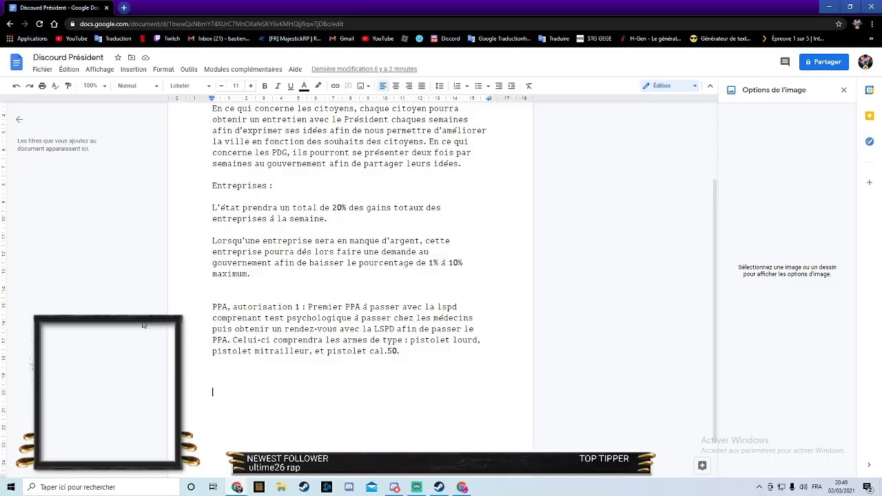Undo the last edit
The image size is (882, 496).
click(x=16, y=86)
